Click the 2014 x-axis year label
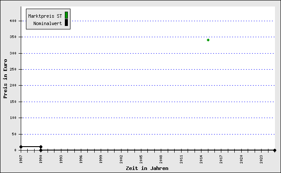The height and width of the screenshot is (173, 281). pos(201,159)
